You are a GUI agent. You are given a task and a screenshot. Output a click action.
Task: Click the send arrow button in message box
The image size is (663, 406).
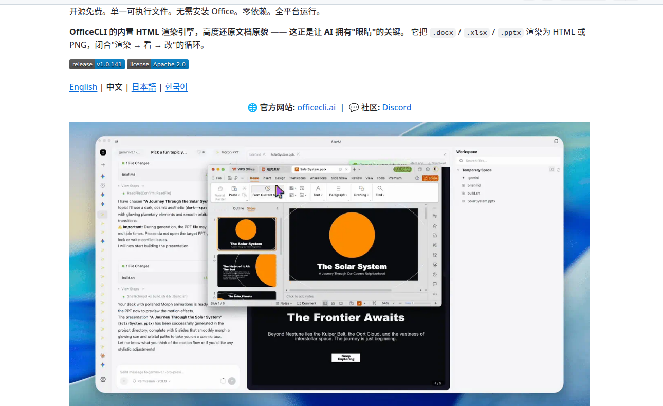click(232, 381)
